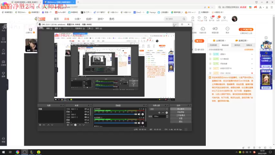The width and height of the screenshot is (275, 155).
Task: Remove scene with minus icon in OBS Scenes panel
Action: pos(44,125)
